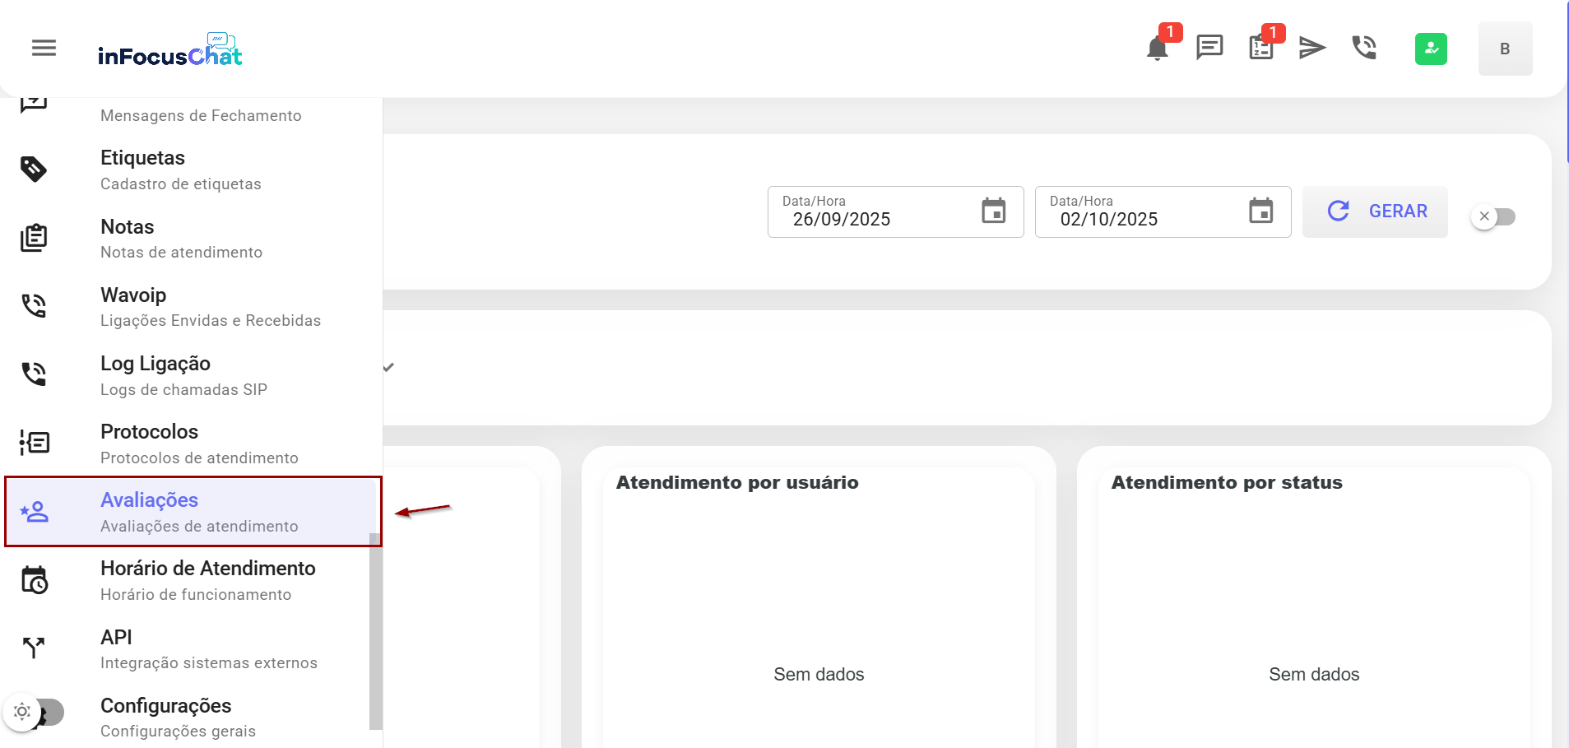Screen dimensions: 1569x748
Task: Open the hamburger menu icon
Action: [x=44, y=48]
